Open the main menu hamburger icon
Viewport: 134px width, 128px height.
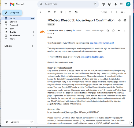pyautogui.click(x=6, y=4)
